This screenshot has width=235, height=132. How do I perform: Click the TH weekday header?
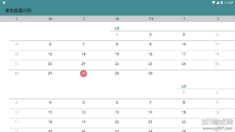(x=151, y=19)
